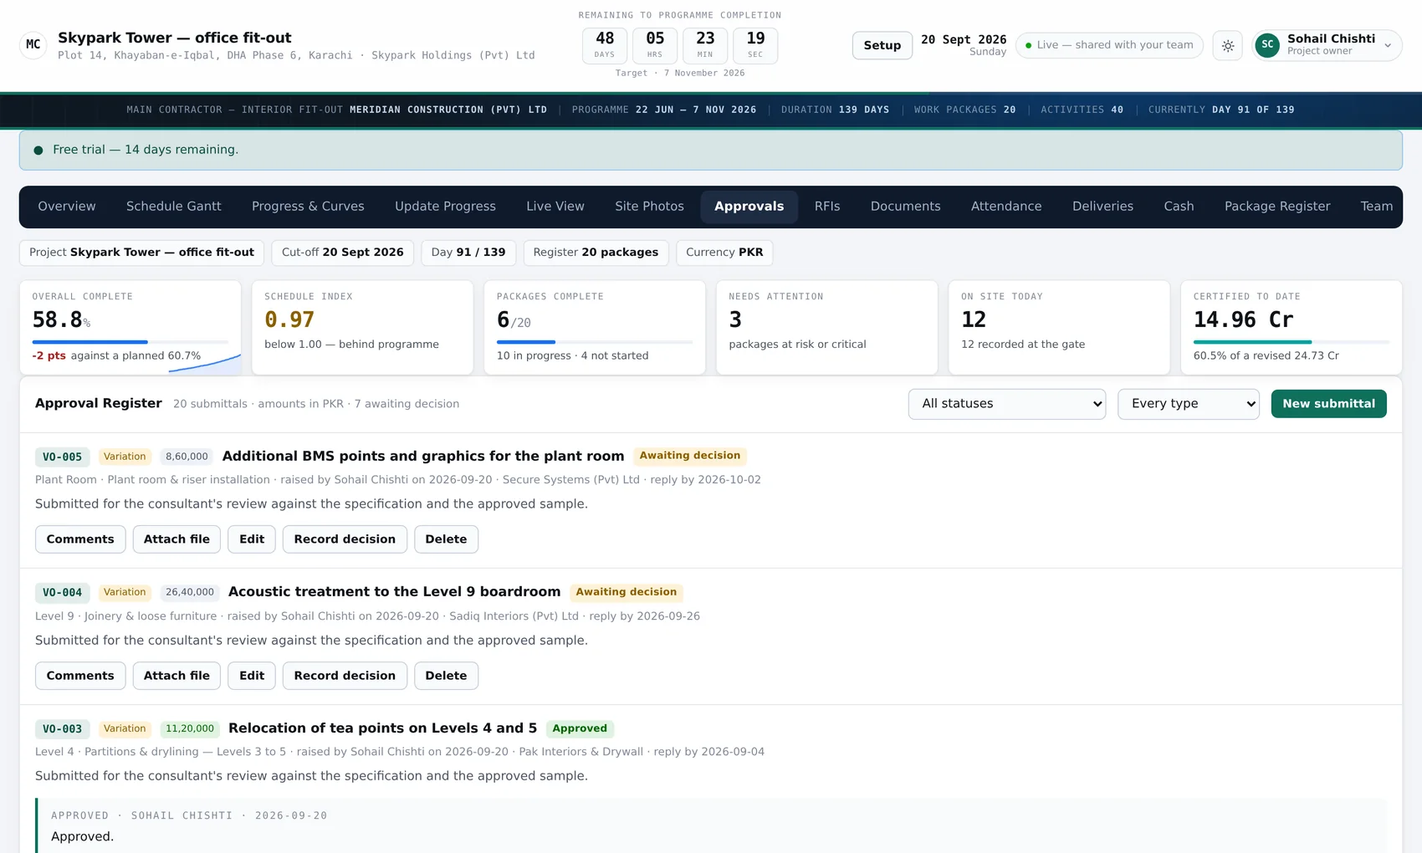
Task: Open the Setup button in the header
Action: point(882,45)
